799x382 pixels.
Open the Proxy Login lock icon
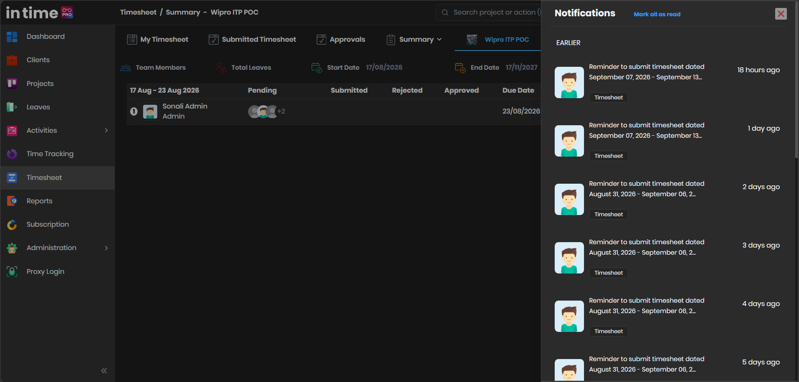coord(12,271)
